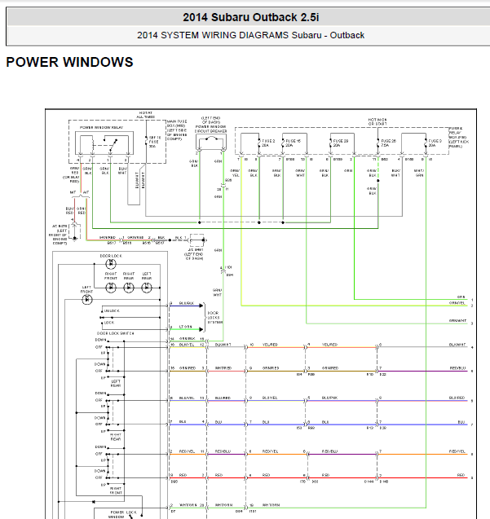Click the "SBF 10 FUSE 30A" label

[155, 142]
